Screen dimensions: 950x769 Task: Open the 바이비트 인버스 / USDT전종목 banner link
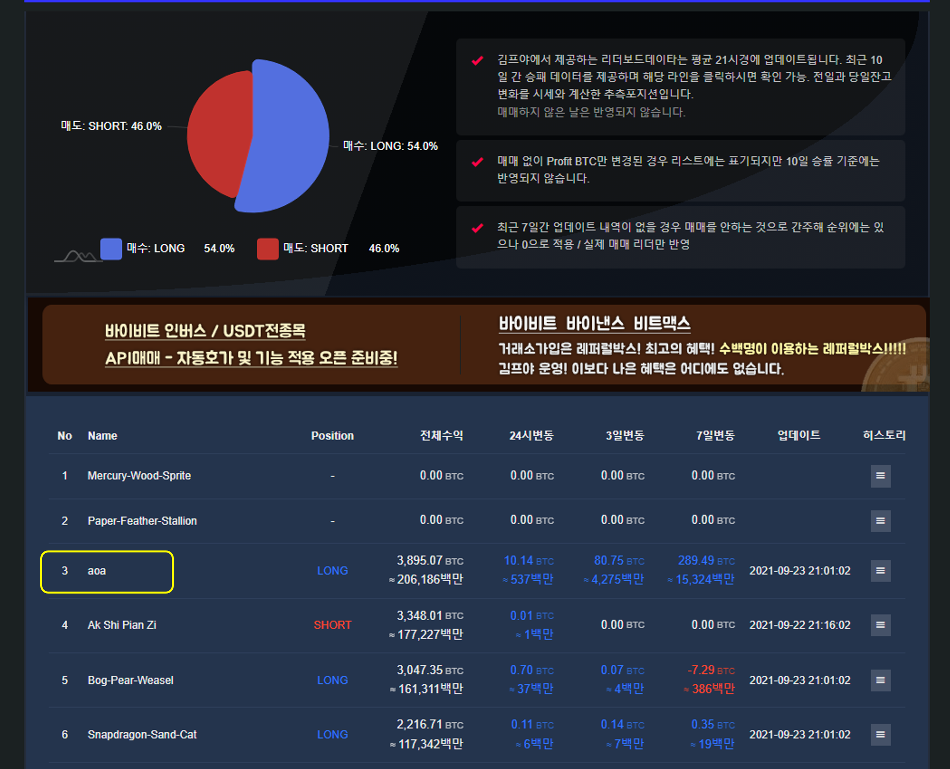pyautogui.click(x=205, y=331)
